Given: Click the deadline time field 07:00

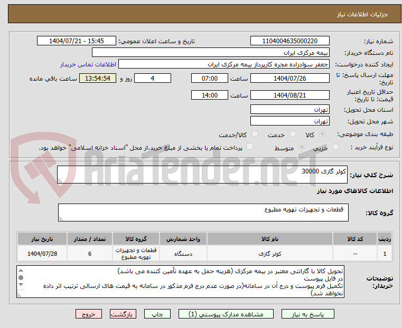Looking at the screenshot, I should tap(210, 78).
